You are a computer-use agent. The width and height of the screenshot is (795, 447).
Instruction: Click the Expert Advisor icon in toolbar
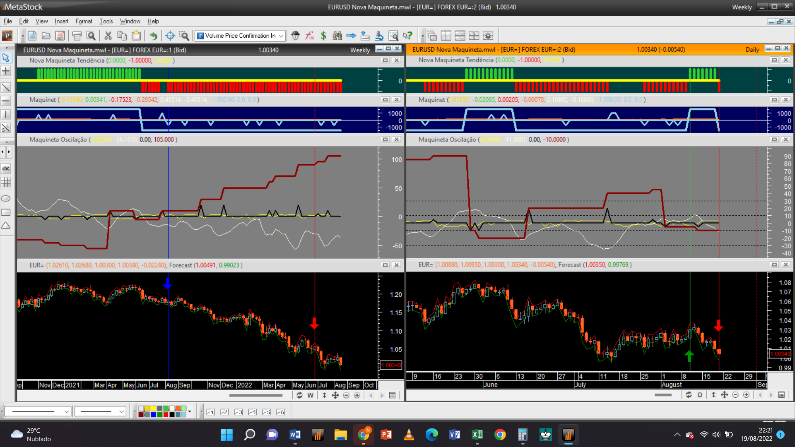pos(295,36)
